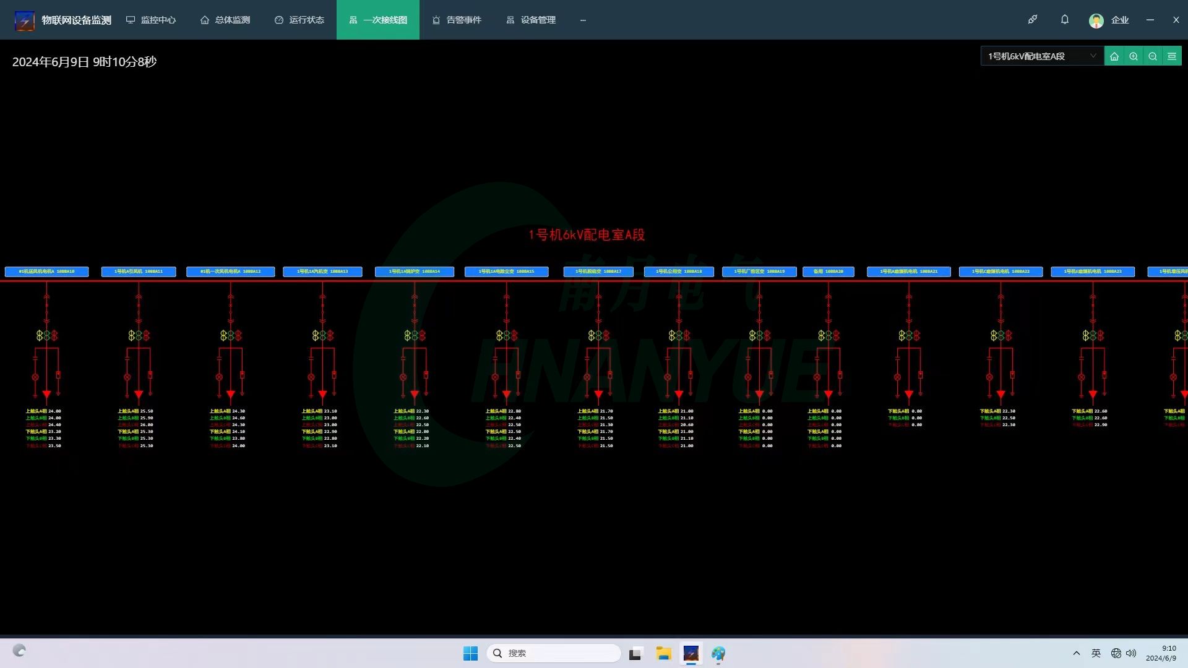Click the 1号机A磨煤机电机 10BBA21 label
The height and width of the screenshot is (668, 1188).
[909, 272]
